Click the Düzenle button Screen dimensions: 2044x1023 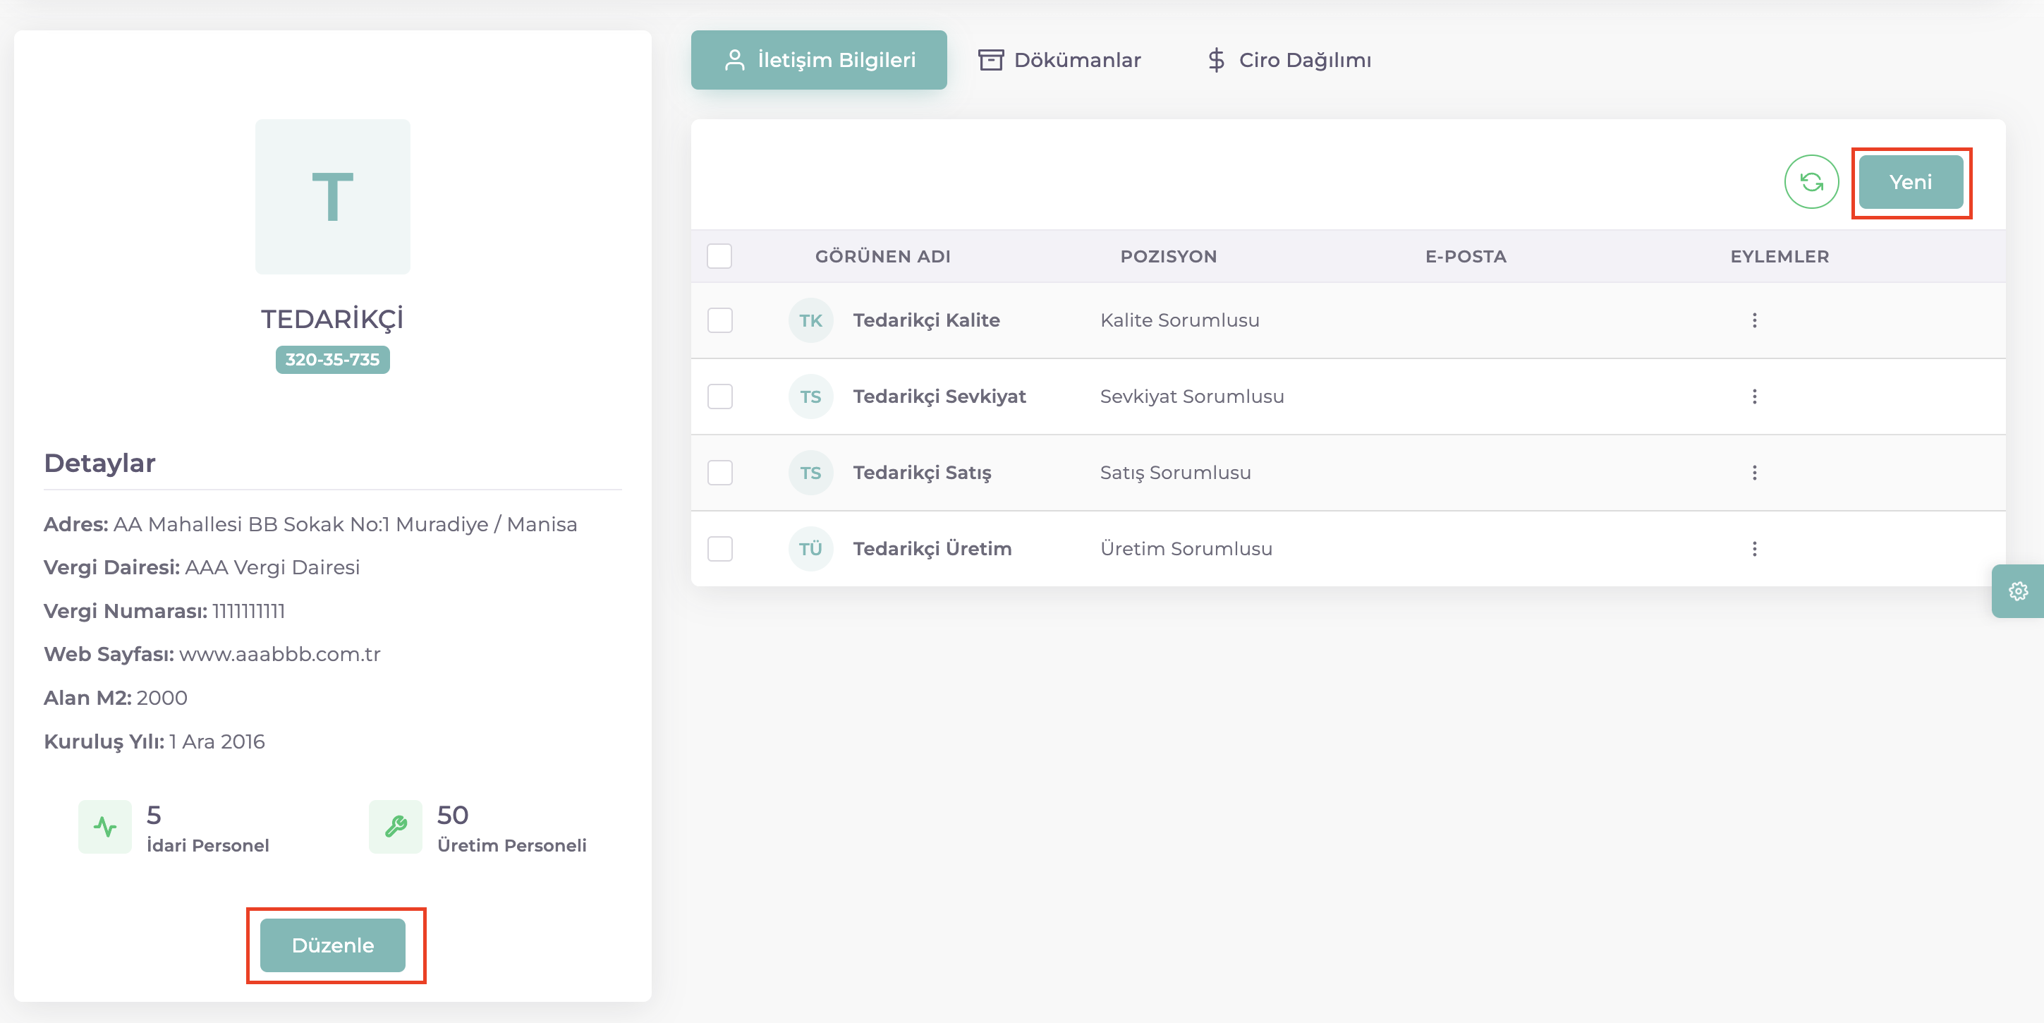pos(332,945)
